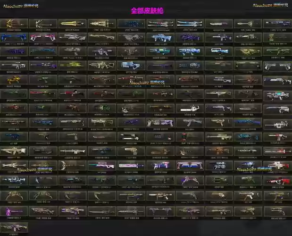This screenshot has width=292, height=236.
Task: Select the tan pump-action shotgun
Action: (102, 38)
